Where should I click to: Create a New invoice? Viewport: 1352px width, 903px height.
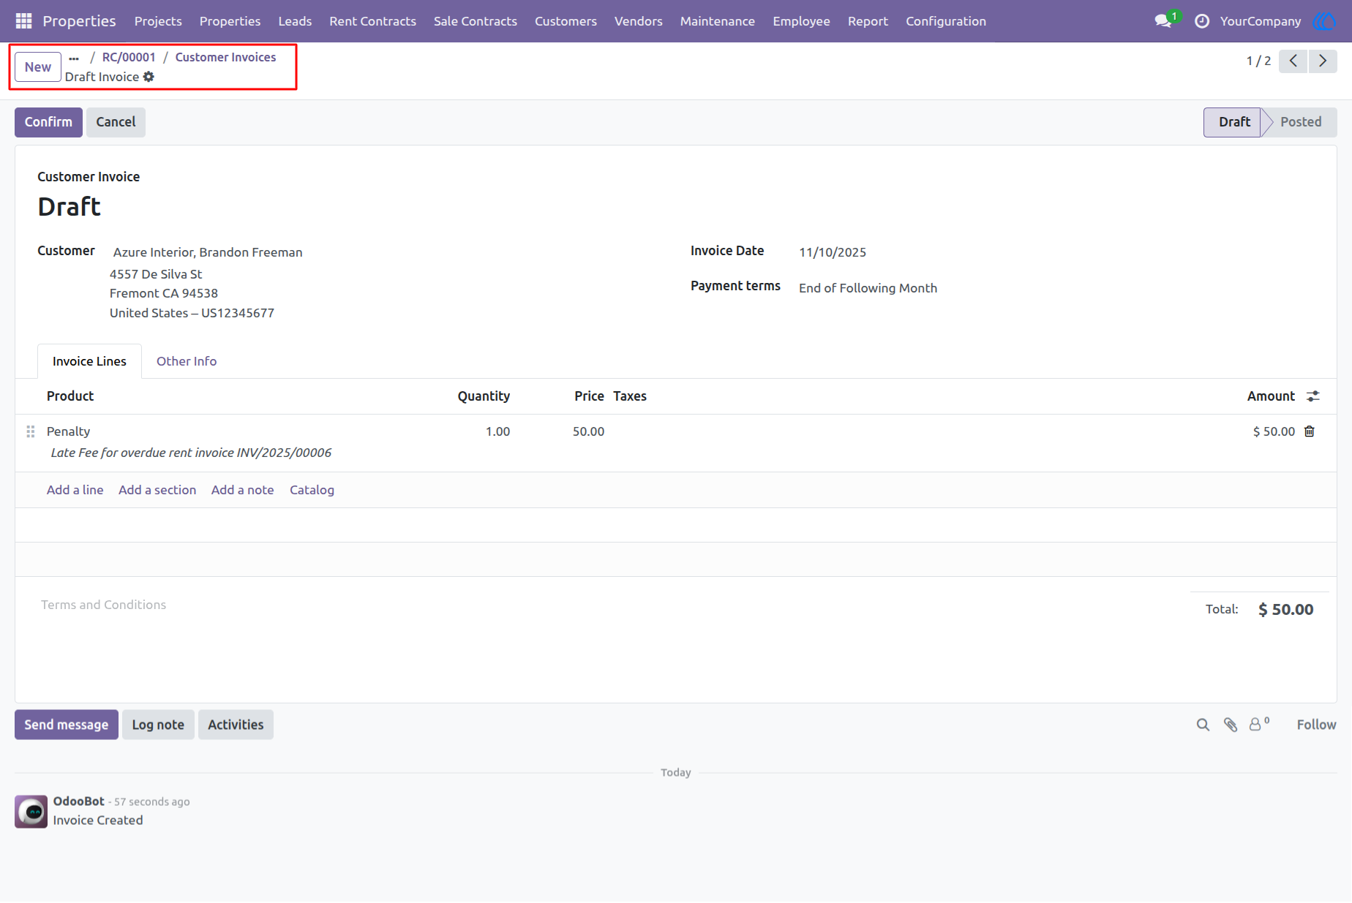click(38, 67)
